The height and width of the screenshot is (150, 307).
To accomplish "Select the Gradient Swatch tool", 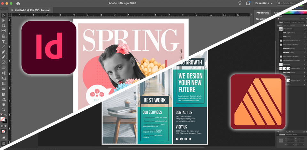I will pos(4,83).
